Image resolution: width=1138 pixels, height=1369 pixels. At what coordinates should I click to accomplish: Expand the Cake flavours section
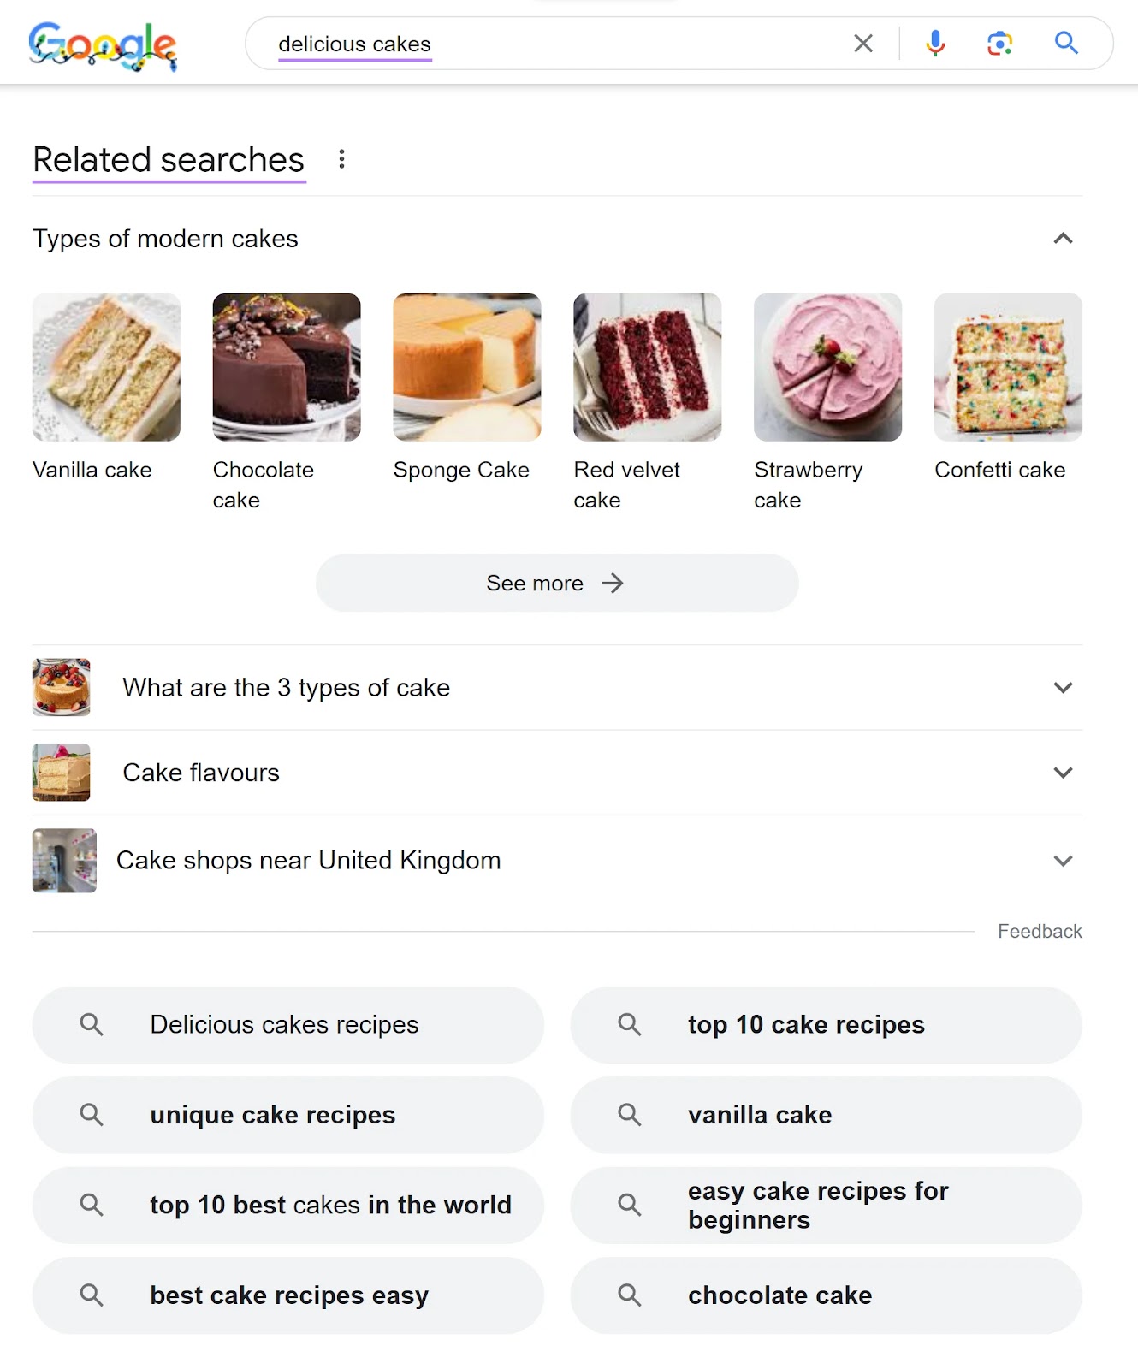click(1062, 772)
